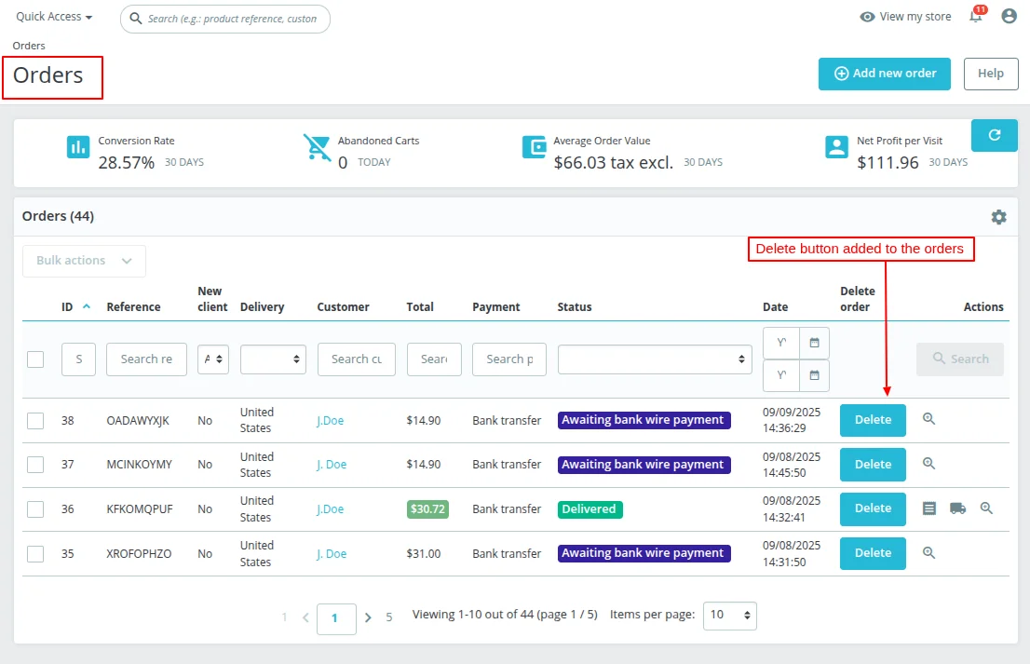The width and height of the screenshot is (1030, 664).
Task: Open the Status filter dropdown
Action: coord(655,359)
